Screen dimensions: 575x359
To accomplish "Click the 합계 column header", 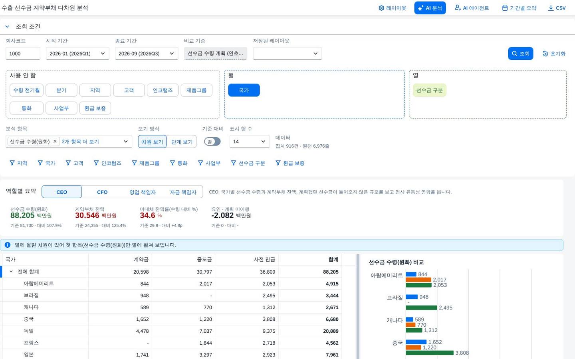I will [310, 260].
